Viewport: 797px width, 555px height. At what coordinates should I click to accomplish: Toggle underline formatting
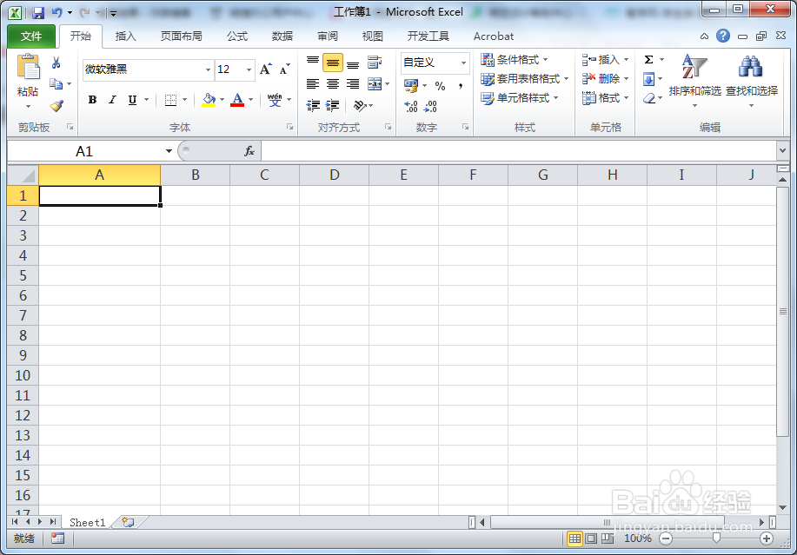tap(132, 100)
